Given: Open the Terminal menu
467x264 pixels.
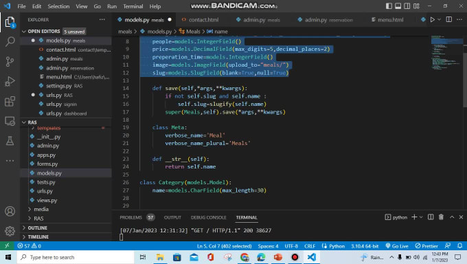Looking at the screenshot, I should (x=133, y=6).
